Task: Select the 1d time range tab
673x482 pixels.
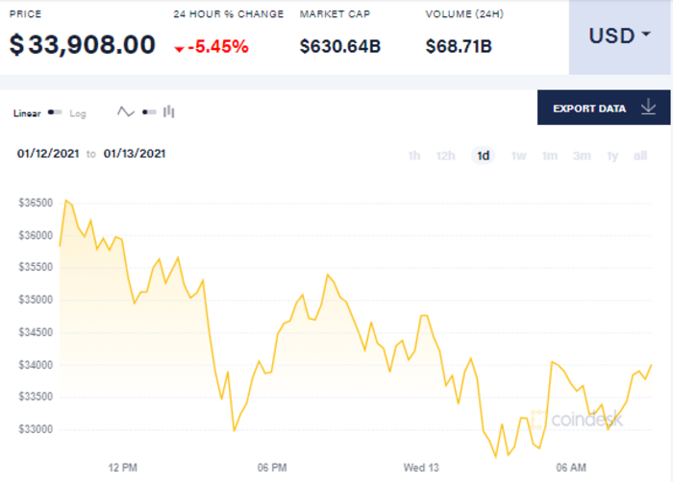Action: pyautogui.click(x=483, y=156)
